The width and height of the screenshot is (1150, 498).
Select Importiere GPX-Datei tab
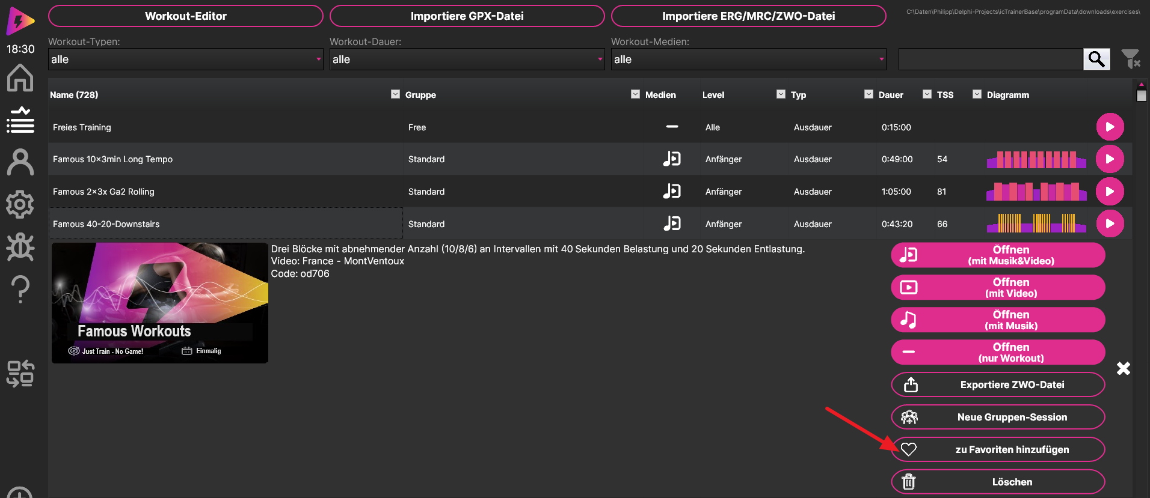coord(467,16)
